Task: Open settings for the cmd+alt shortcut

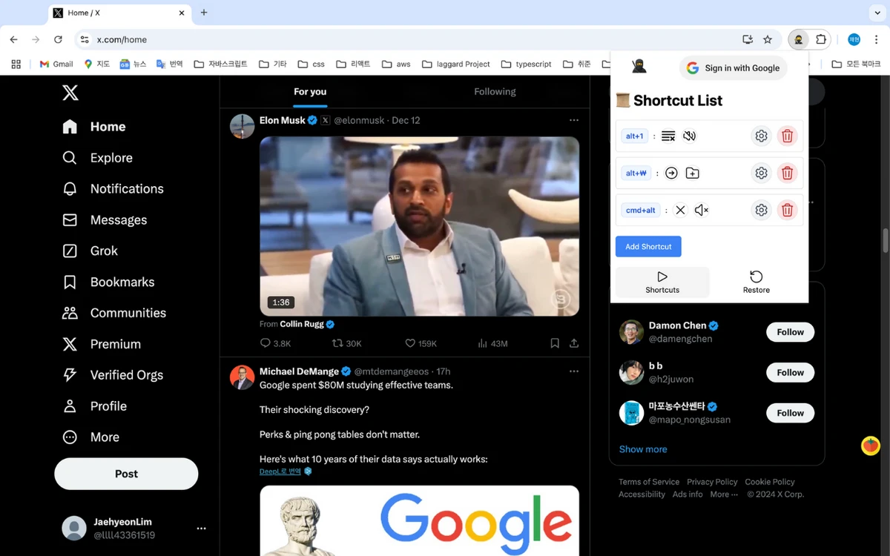Action: click(x=761, y=210)
